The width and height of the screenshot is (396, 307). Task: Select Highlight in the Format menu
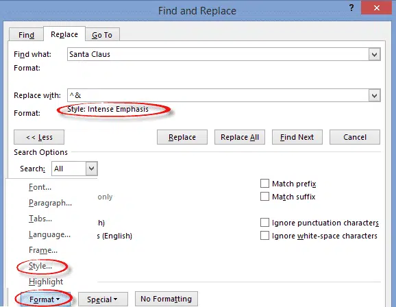pyautogui.click(x=46, y=282)
